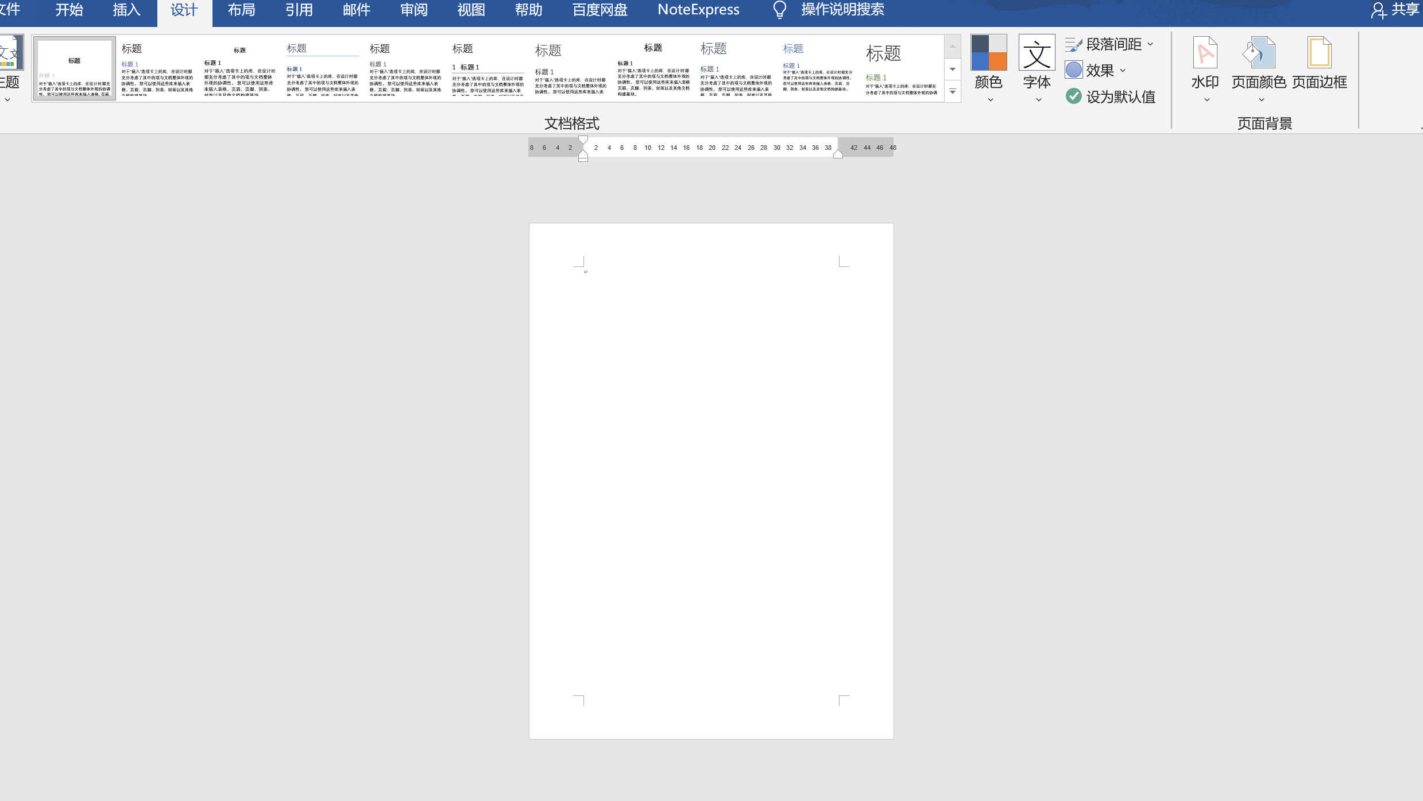Open the Mailings (邮件) tab

pos(357,10)
